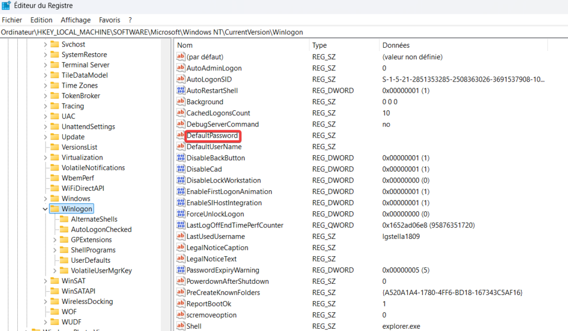This screenshot has height=331, width=568.
Task: Click the Background string value icon
Action: [180, 101]
